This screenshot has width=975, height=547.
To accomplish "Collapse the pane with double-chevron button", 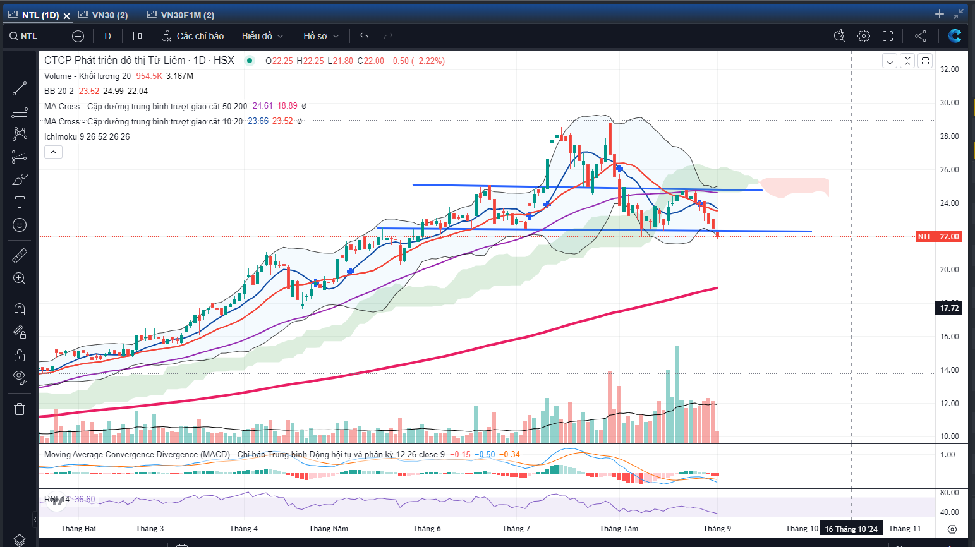I will (x=907, y=61).
